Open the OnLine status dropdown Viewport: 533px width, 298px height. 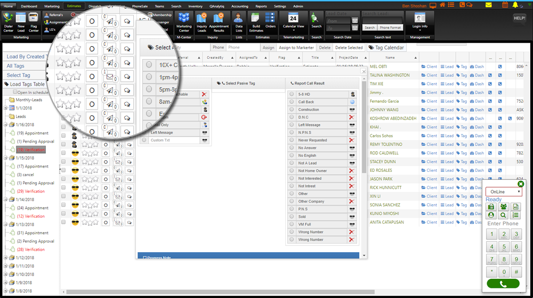(504, 192)
